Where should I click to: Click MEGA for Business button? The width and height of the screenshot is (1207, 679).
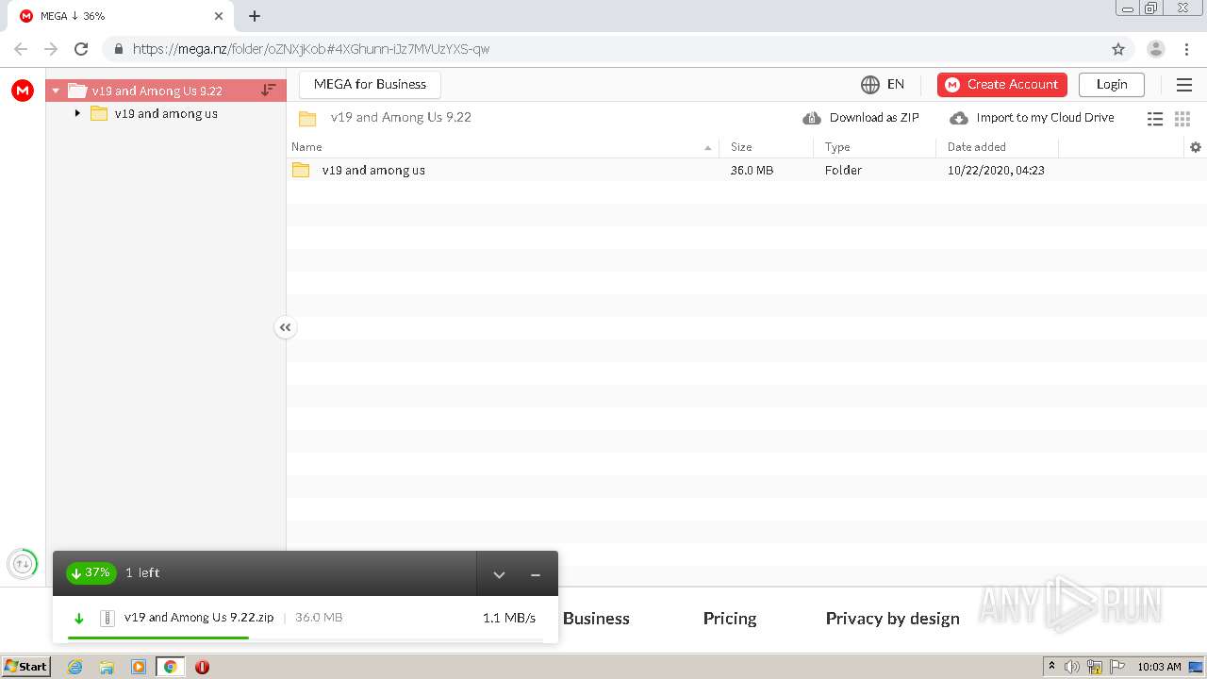370,84
